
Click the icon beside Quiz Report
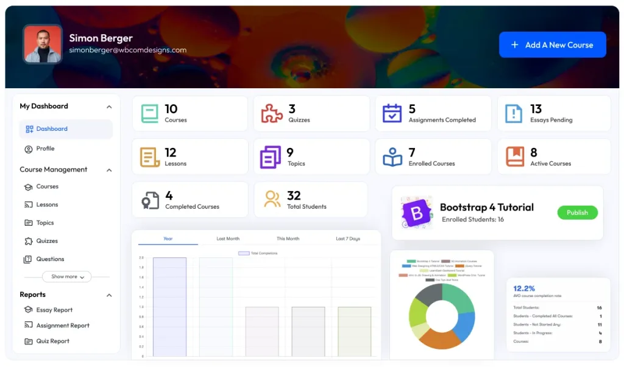click(x=29, y=341)
